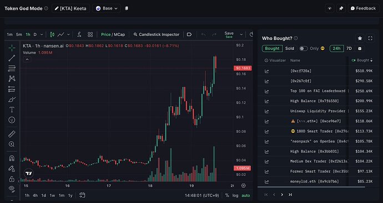Expand Who Bought panel to fullscreen
383x203 pixels.
(x=370, y=38)
